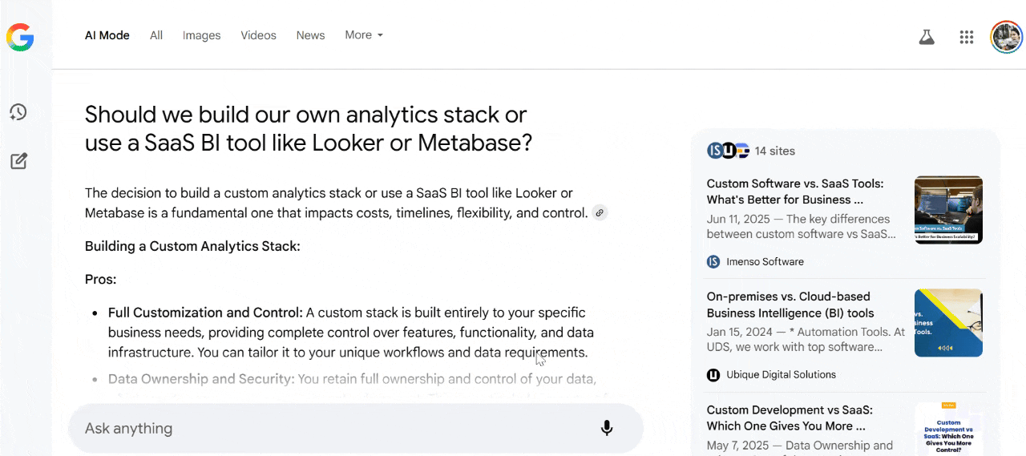1026x456 pixels.
Task: Click the Imenso Software favicon
Action: click(713, 261)
